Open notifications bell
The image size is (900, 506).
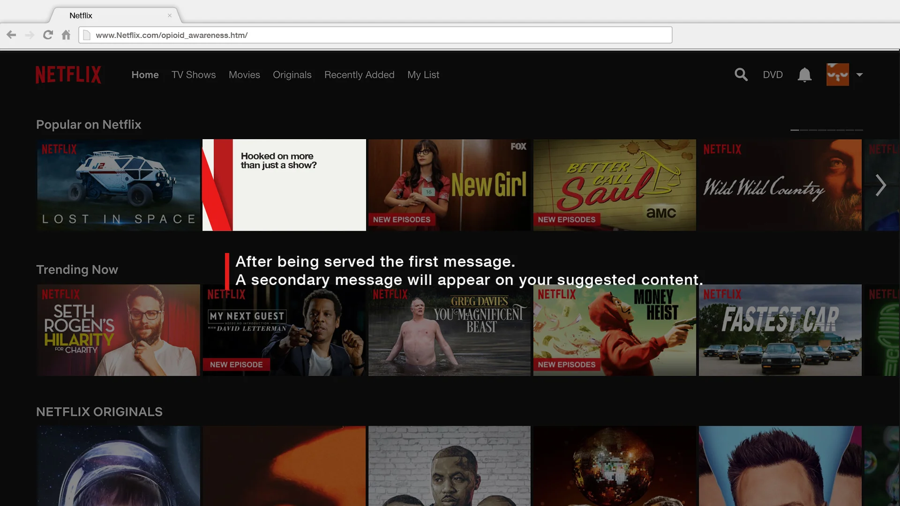click(x=804, y=75)
